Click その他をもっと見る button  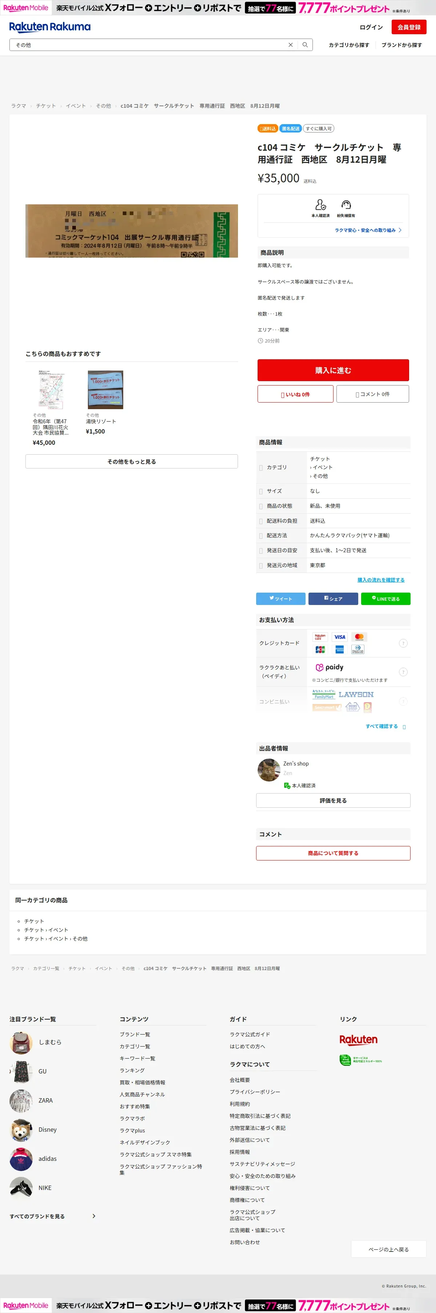point(132,461)
